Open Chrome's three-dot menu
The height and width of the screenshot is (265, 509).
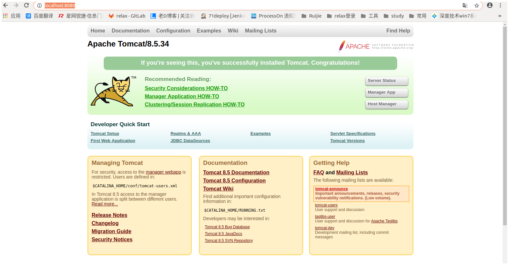point(500,5)
